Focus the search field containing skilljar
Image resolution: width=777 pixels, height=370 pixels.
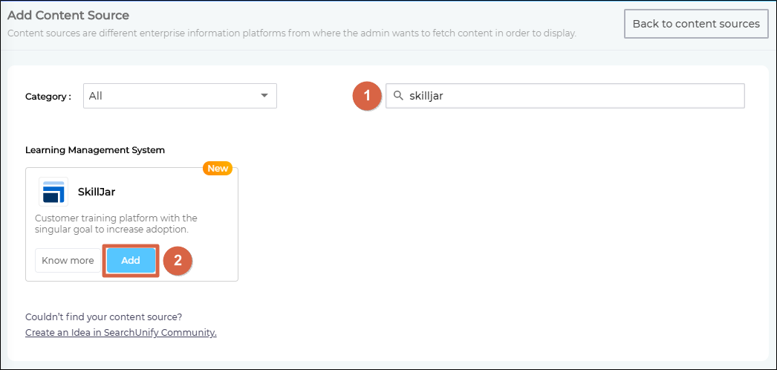[x=572, y=96]
